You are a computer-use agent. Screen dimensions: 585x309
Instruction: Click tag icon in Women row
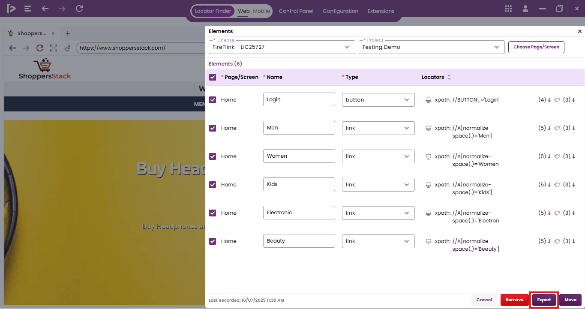(557, 156)
